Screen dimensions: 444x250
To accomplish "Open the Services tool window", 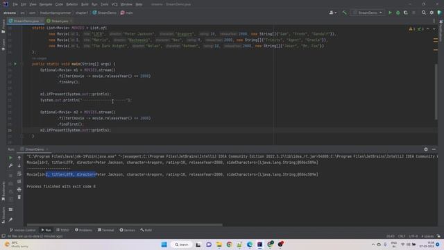I will (x=128, y=230).
